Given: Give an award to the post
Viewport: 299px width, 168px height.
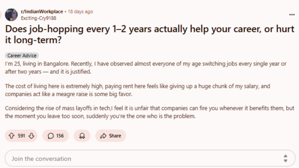Looking at the screenshot, I should tap(82, 136).
